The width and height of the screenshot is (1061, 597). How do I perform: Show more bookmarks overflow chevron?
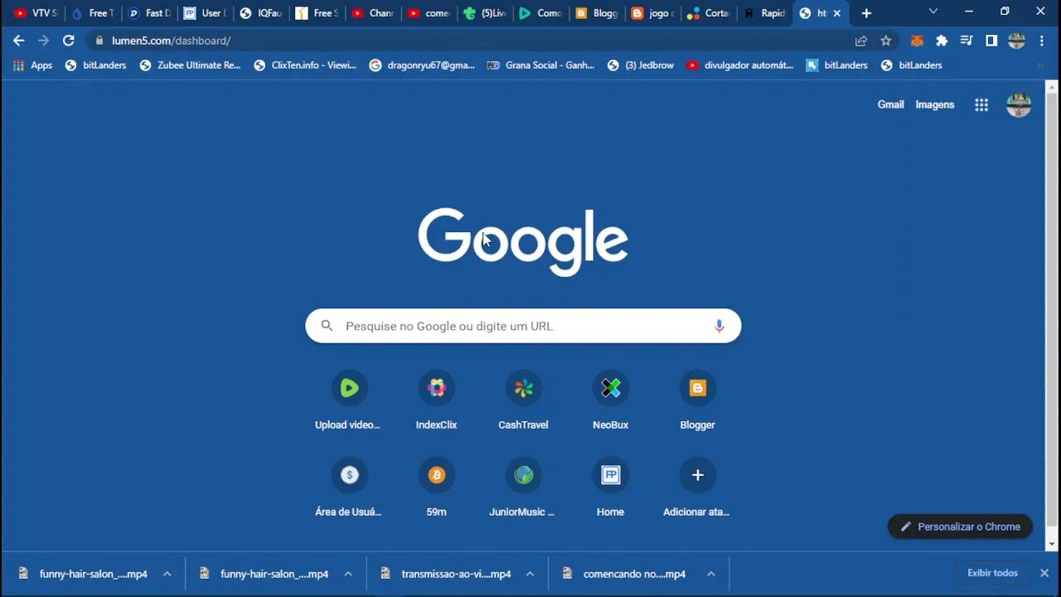click(x=1040, y=65)
